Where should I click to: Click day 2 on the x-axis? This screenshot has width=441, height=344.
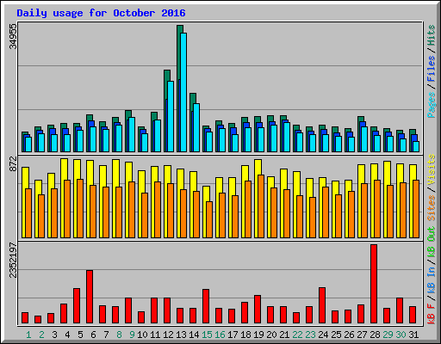click(x=41, y=335)
